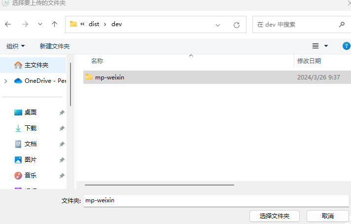Image resolution: width=351 pixels, height=224 pixels.
Task: Create folder with 新建文件夹
Action: 55,46
